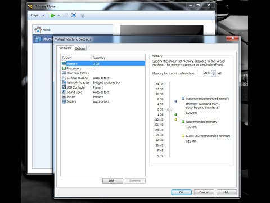The height and width of the screenshot is (203, 270).
Task: Click the CD/DVD disc icon in device list
Action: coord(64,78)
